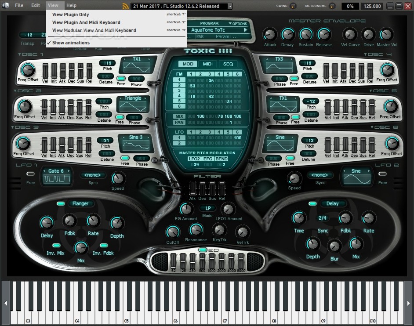Adjust the Master Envelope Attack knob
The height and width of the screenshot is (326, 414).
click(x=270, y=34)
